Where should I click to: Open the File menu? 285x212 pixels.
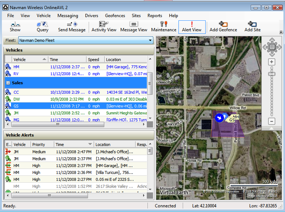[x=11, y=15]
